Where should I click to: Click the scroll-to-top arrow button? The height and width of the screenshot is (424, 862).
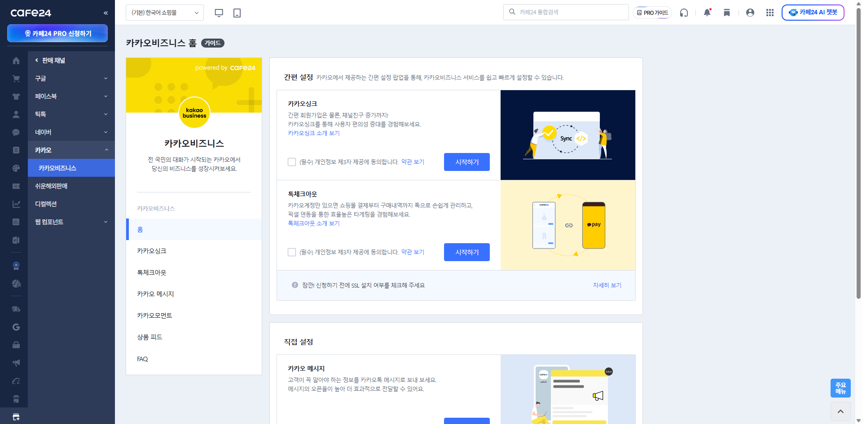click(840, 411)
